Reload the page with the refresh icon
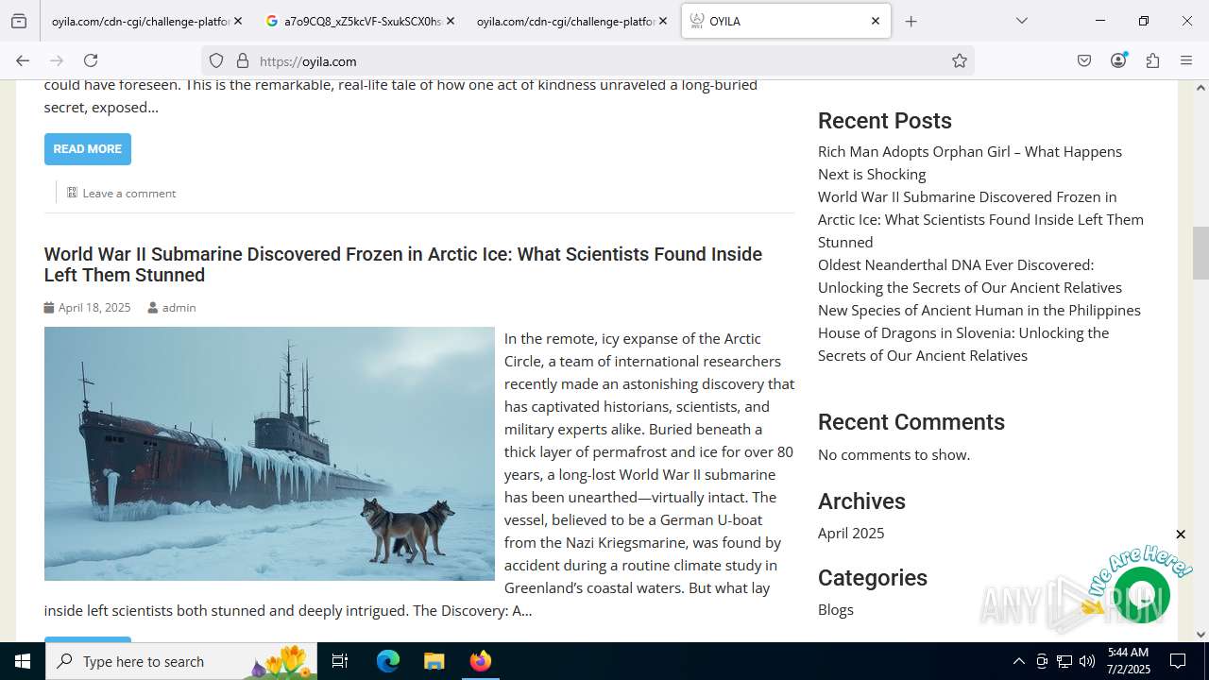The image size is (1209, 680). click(91, 60)
